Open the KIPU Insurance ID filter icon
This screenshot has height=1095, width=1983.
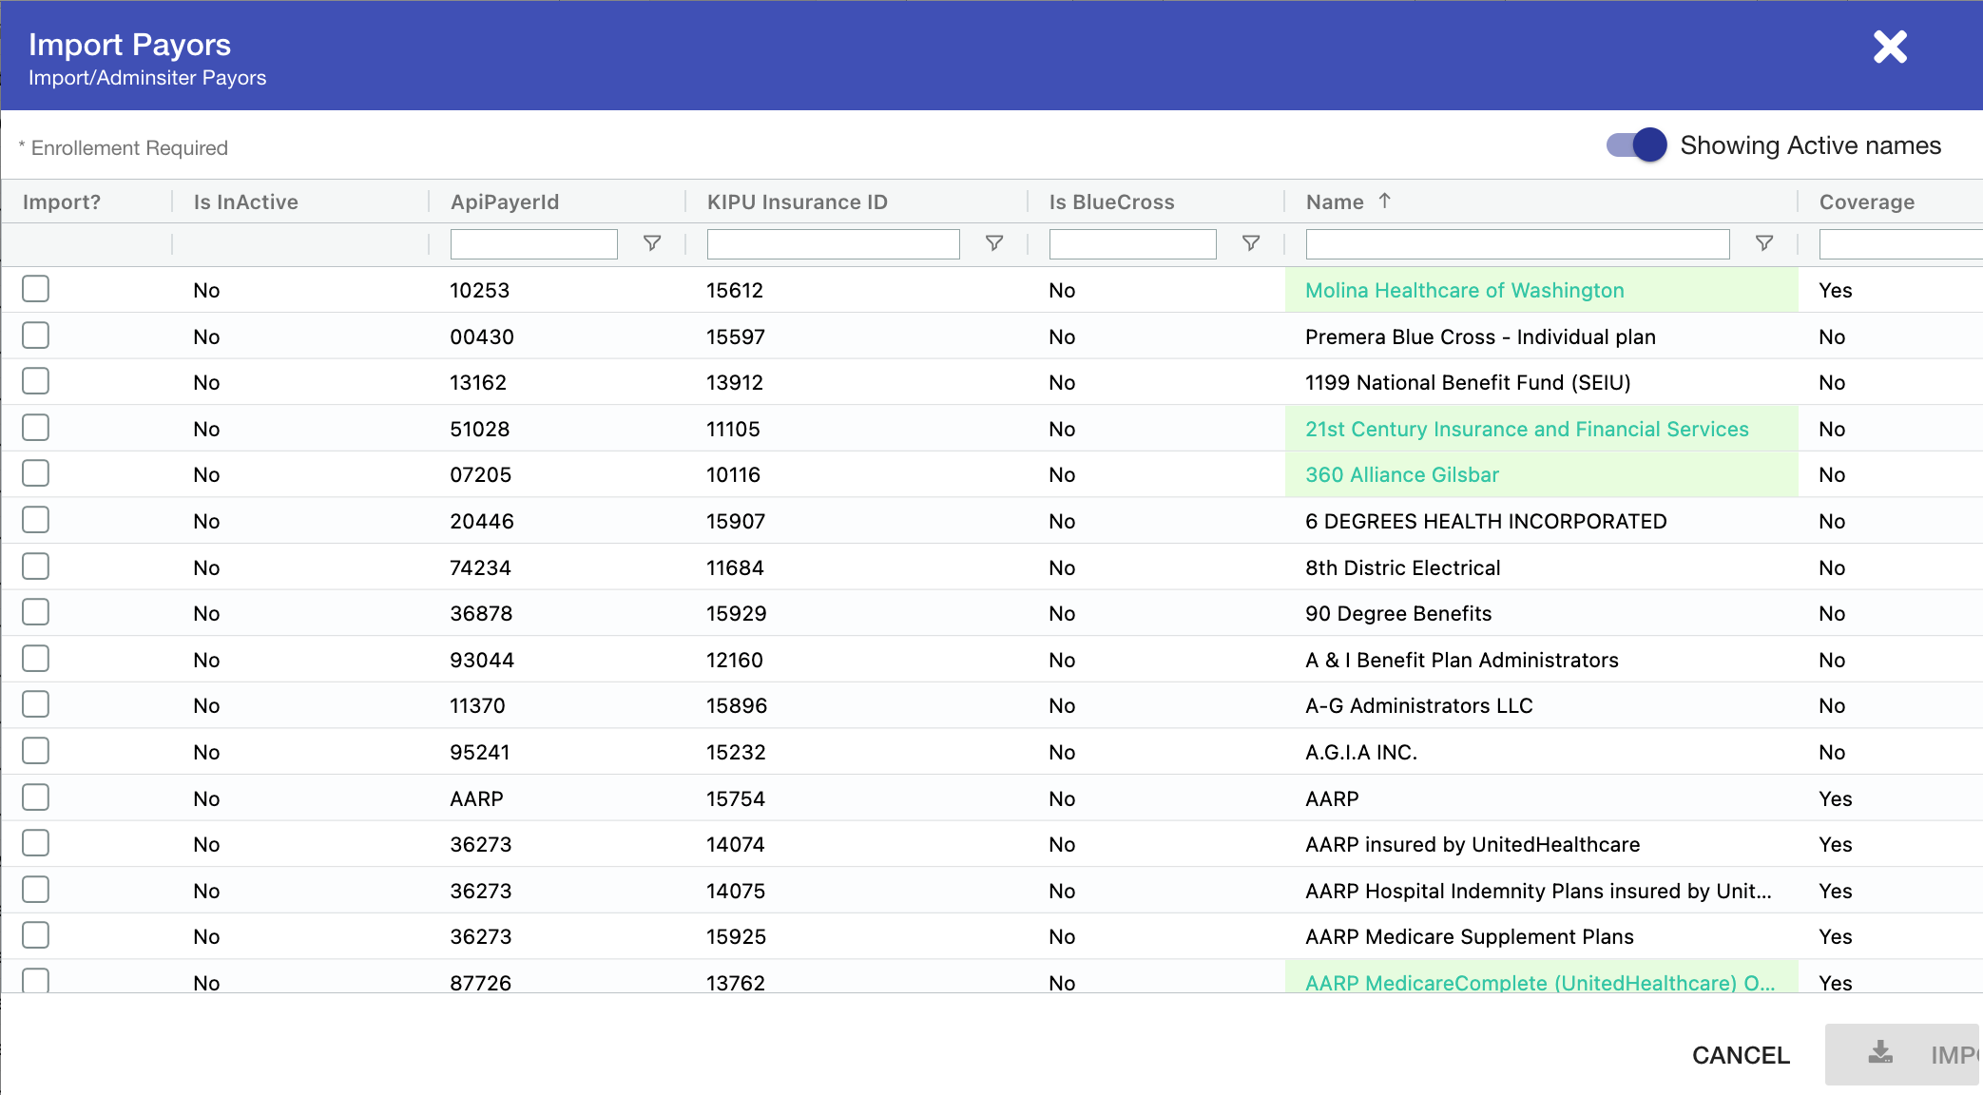click(994, 243)
